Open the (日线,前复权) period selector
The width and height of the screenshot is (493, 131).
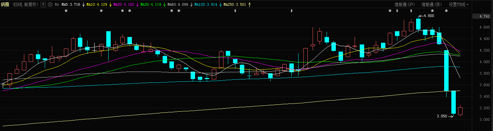click(25, 5)
